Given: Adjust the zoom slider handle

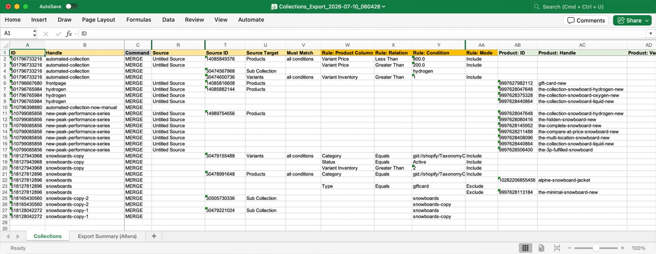Looking at the screenshot, I should pos(596,248).
